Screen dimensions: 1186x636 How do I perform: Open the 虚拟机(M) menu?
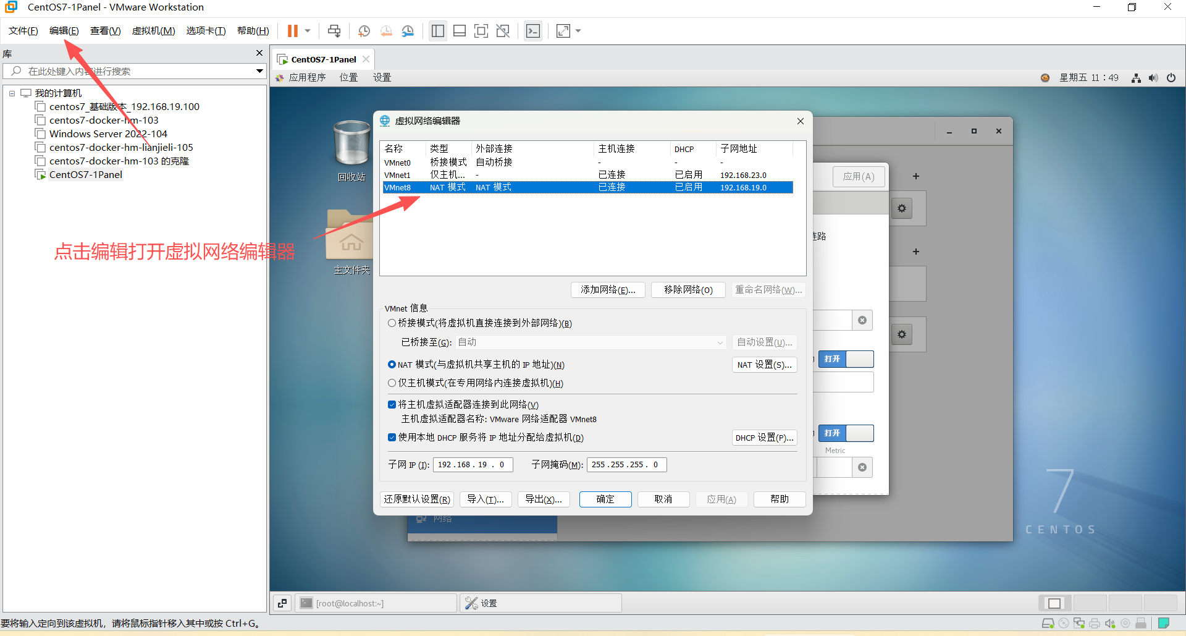click(x=154, y=31)
